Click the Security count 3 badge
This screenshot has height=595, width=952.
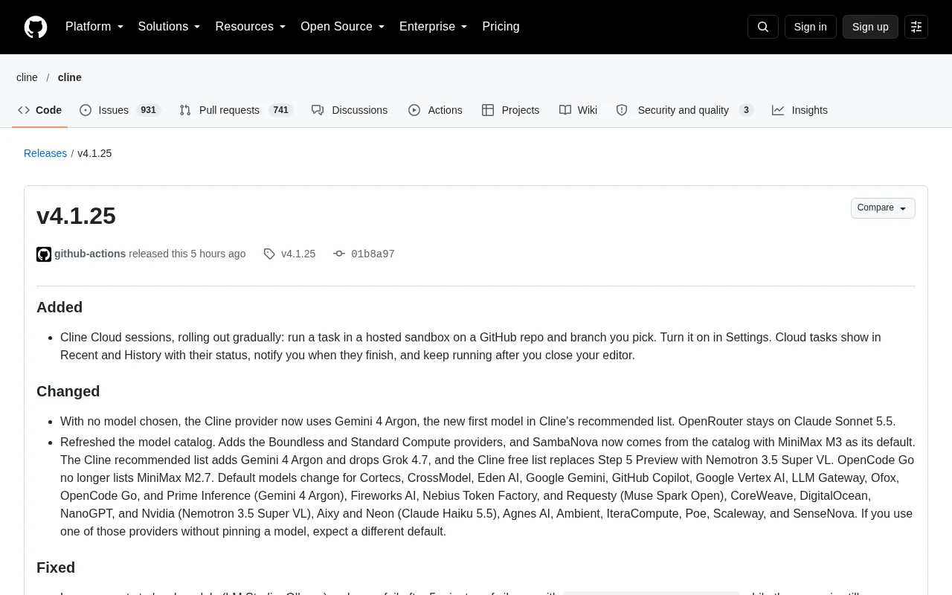746,110
